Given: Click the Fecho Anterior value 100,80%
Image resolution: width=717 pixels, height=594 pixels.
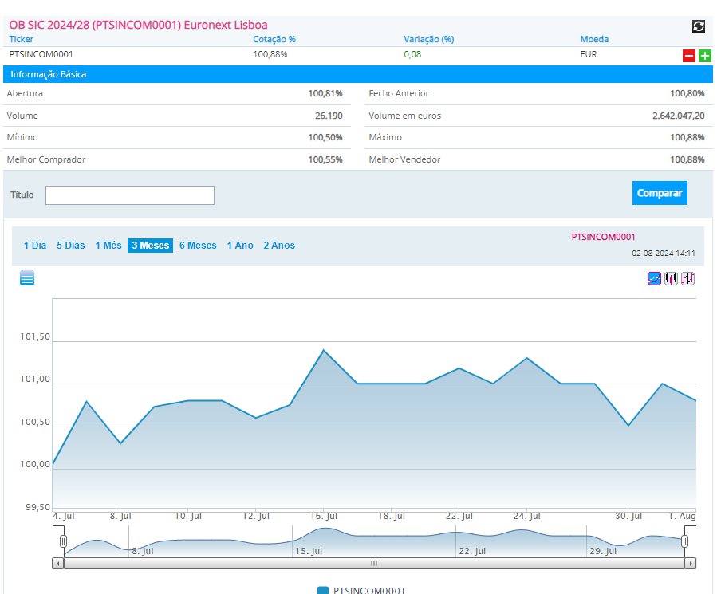Looking at the screenshot, I should tap(687, 93).
